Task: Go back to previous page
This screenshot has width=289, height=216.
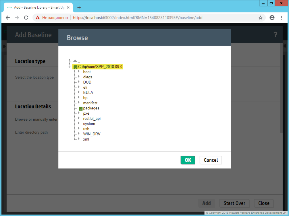Action: (8, 18)
